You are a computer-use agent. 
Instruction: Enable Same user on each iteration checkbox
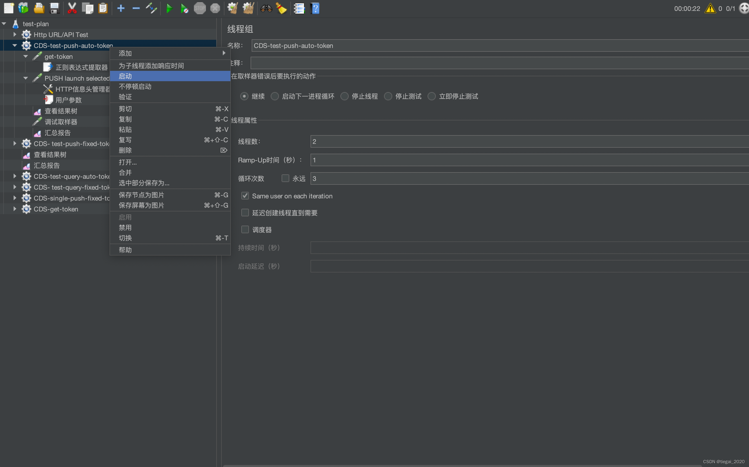coord(245,195)
